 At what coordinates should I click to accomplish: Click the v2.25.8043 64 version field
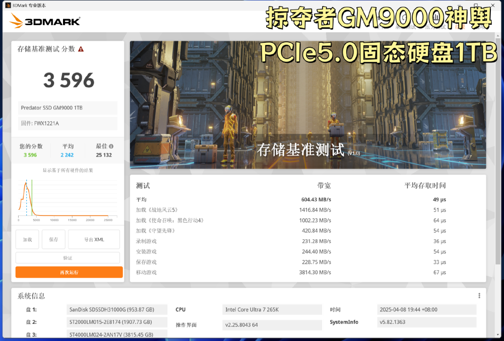pos(272,324)
